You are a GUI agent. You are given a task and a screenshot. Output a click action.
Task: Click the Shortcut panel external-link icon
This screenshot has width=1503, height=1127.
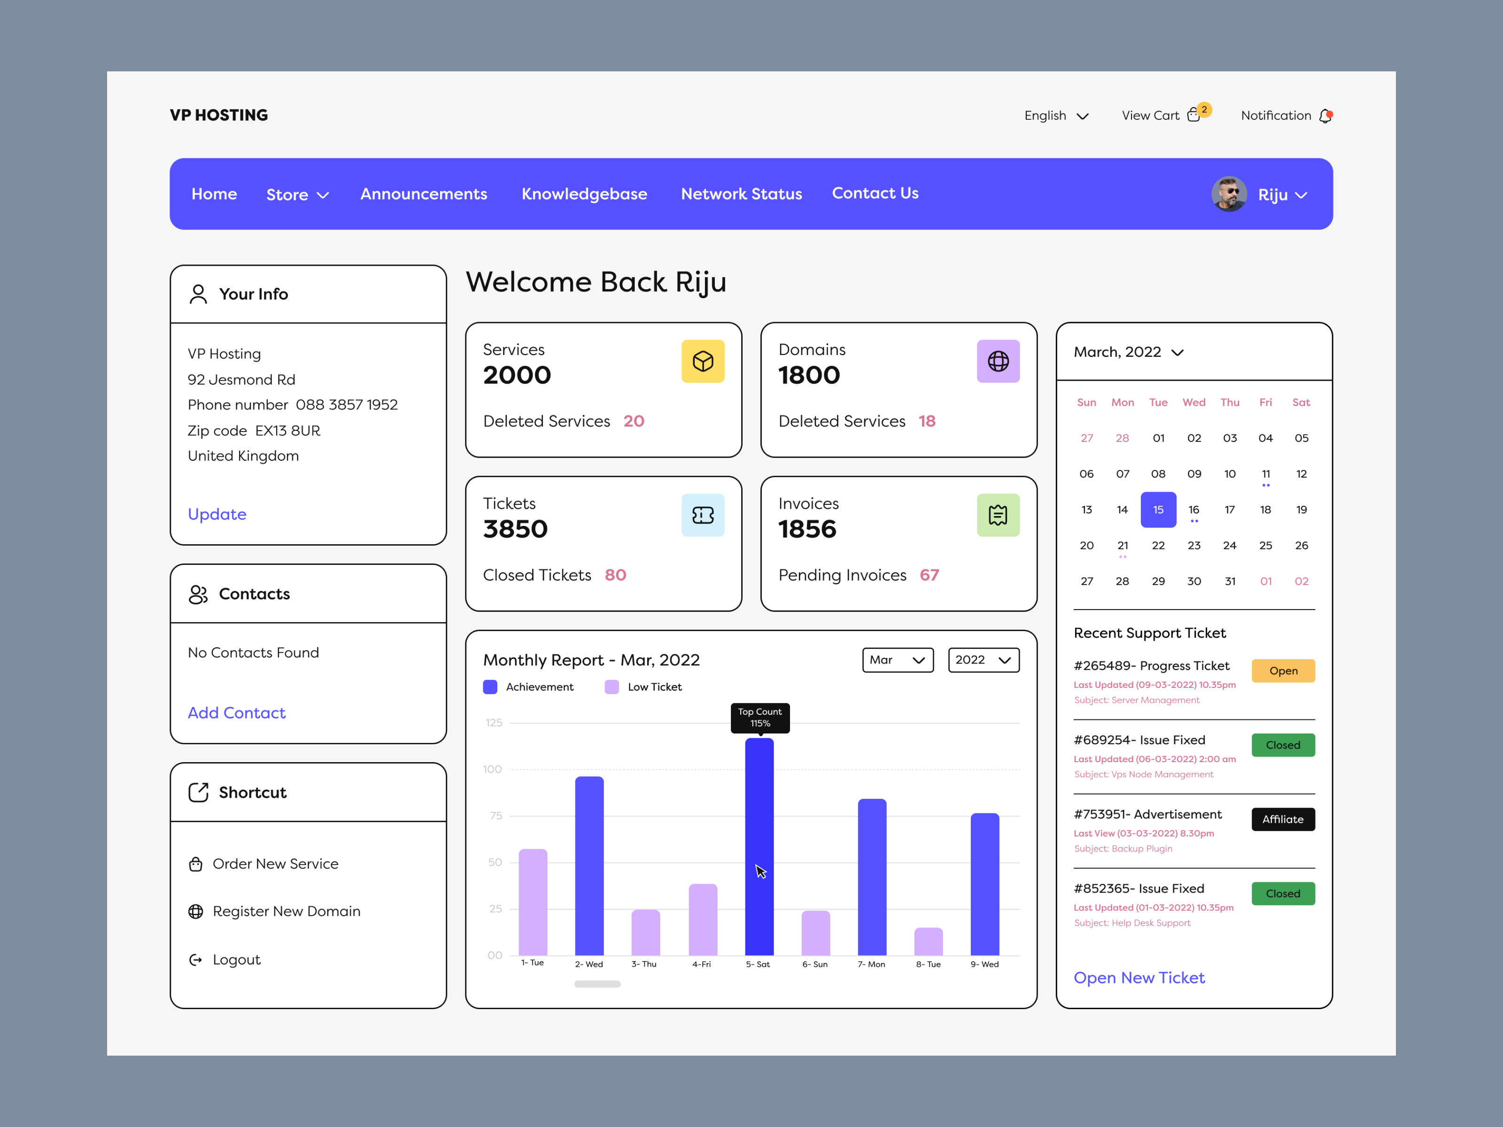tap(198, 792)
